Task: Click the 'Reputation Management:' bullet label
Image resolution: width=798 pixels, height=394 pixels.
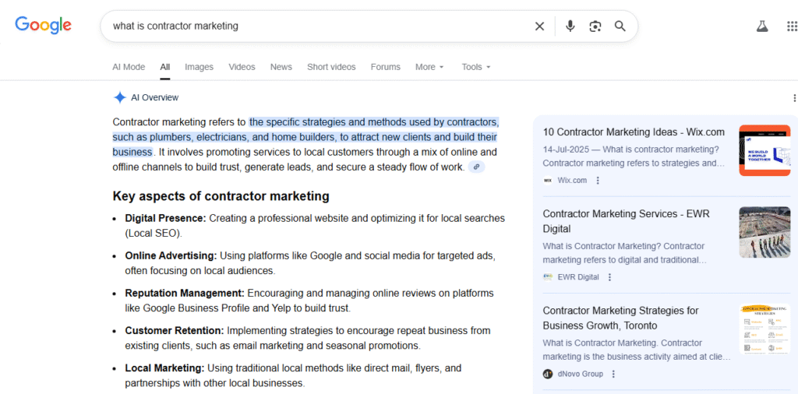Action: tap(185, 294)
